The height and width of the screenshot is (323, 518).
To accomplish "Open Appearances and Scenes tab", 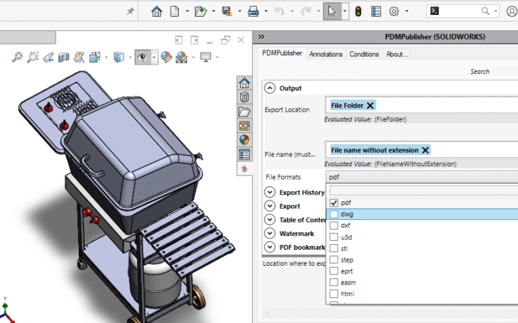I will [x=244, y=140].
